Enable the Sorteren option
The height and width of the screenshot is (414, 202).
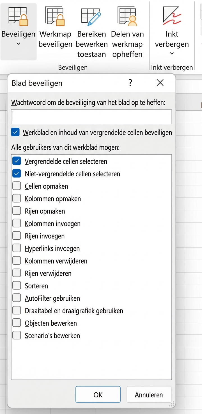click(x=17, y=285)
